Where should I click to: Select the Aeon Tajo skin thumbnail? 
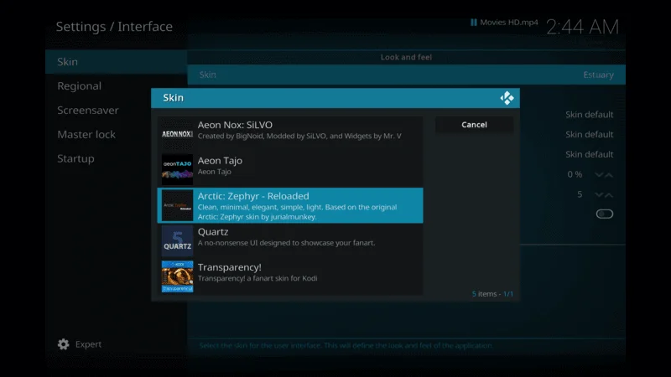(x=177, y=170)
